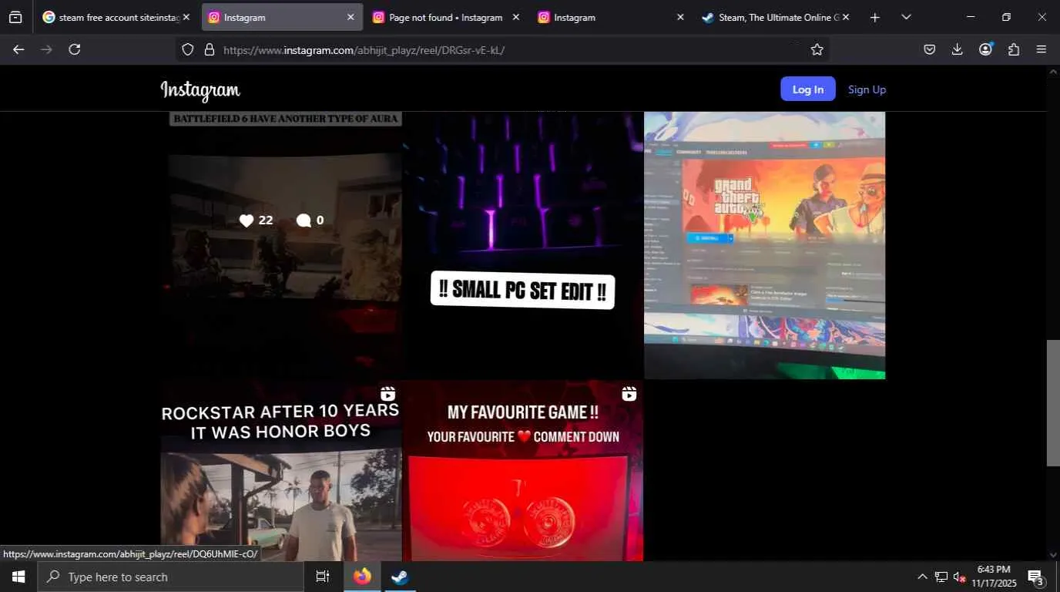
Task: Open Steam from the taskbar
Action: [400, 577]
